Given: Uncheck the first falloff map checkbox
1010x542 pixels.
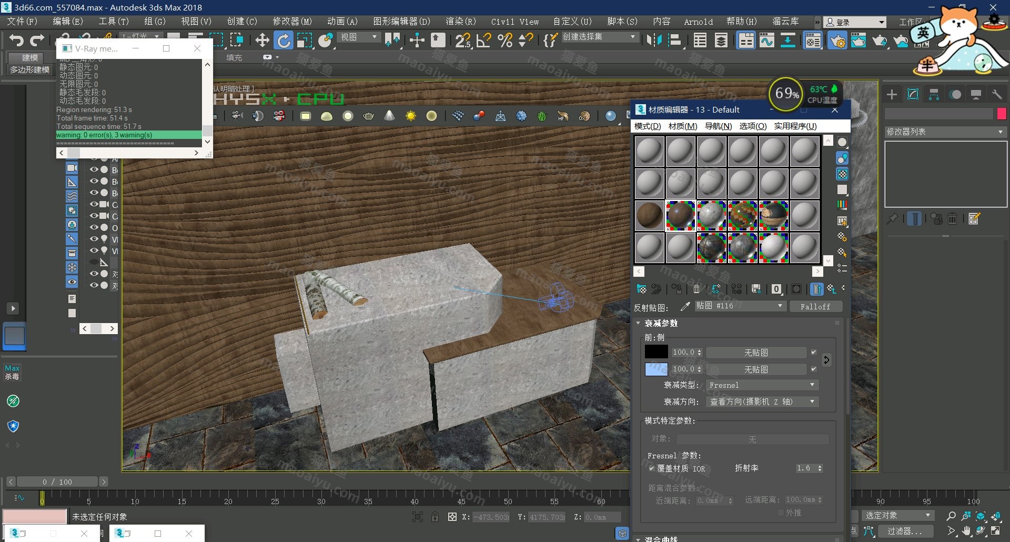Looking at the screenshot, I should [x=814, y=353].
